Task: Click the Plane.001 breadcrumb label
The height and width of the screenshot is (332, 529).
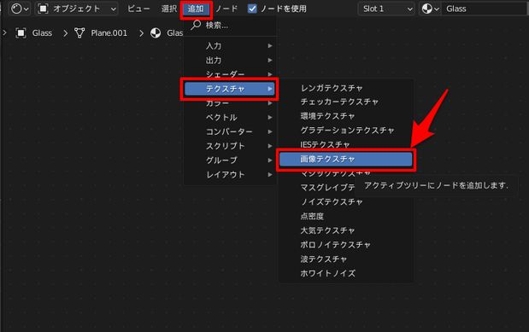Action: pyautogui.click(x=109, y=33)
